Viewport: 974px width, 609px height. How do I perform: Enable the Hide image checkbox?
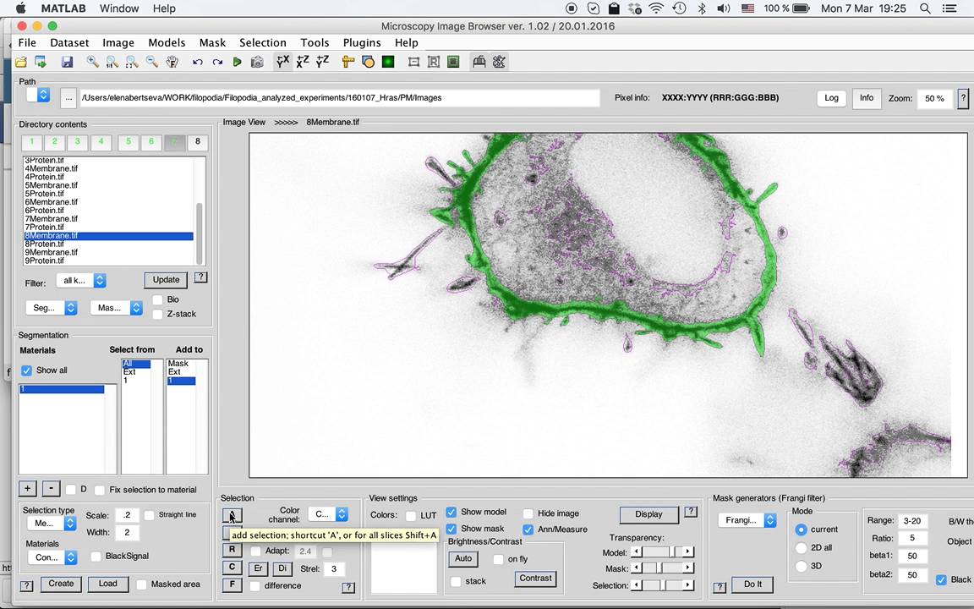pos(528,513)
